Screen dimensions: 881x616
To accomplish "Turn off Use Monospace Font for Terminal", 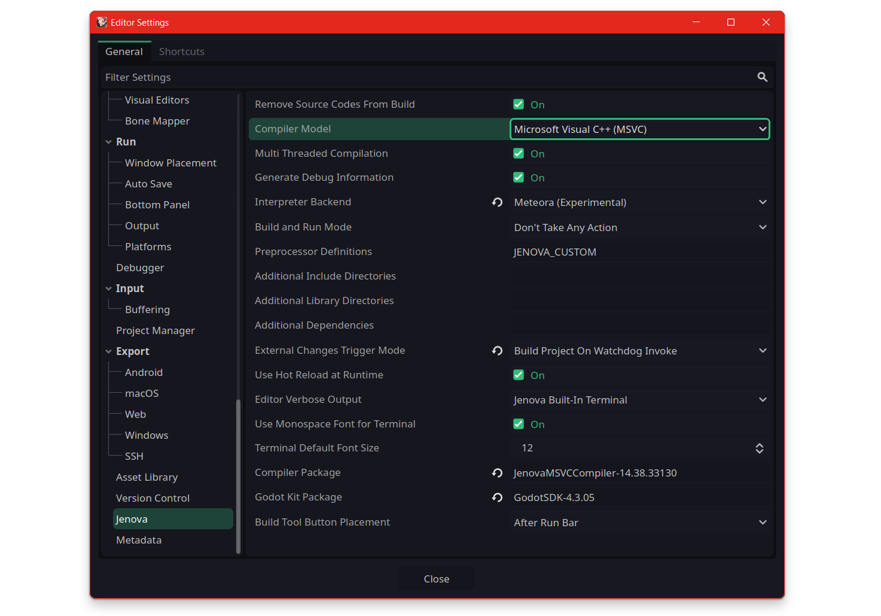I will (519, 424).
